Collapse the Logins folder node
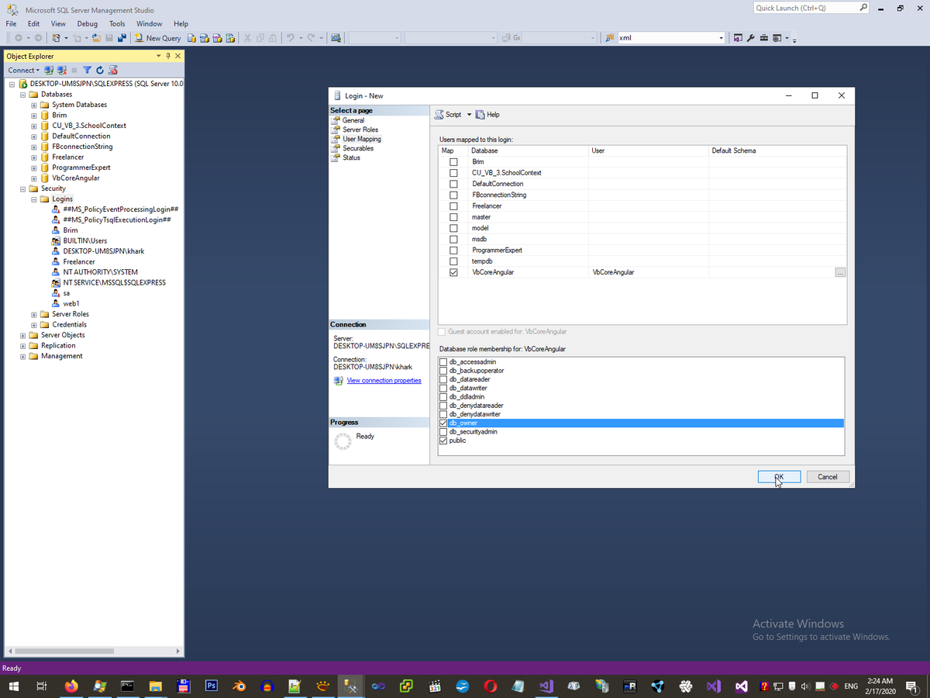 pos(34,199)
